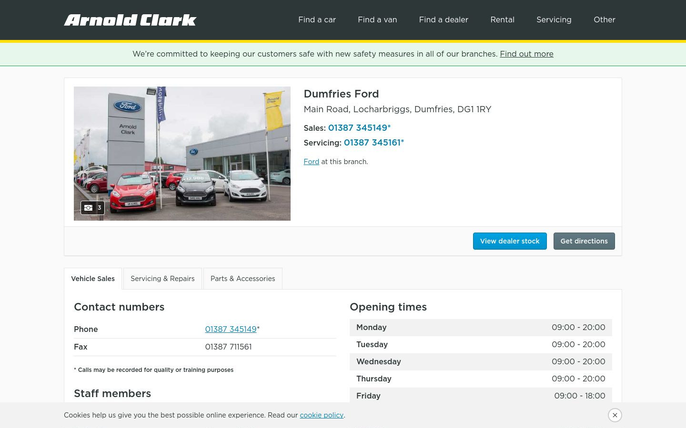The width and height of the screenshot is (686, 428).
Task: Select the address Main Road, Locharbriggs text
Action: [397, 109]
